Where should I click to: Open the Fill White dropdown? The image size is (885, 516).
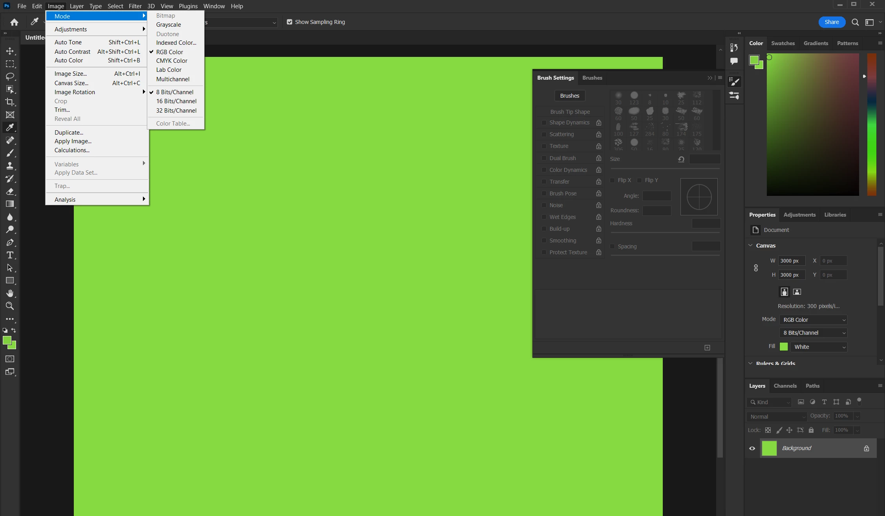click(819, 347)
